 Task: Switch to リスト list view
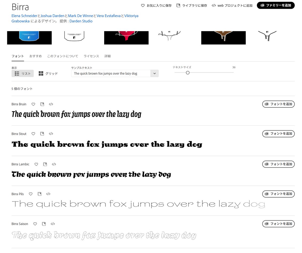(x=23, y=73)
